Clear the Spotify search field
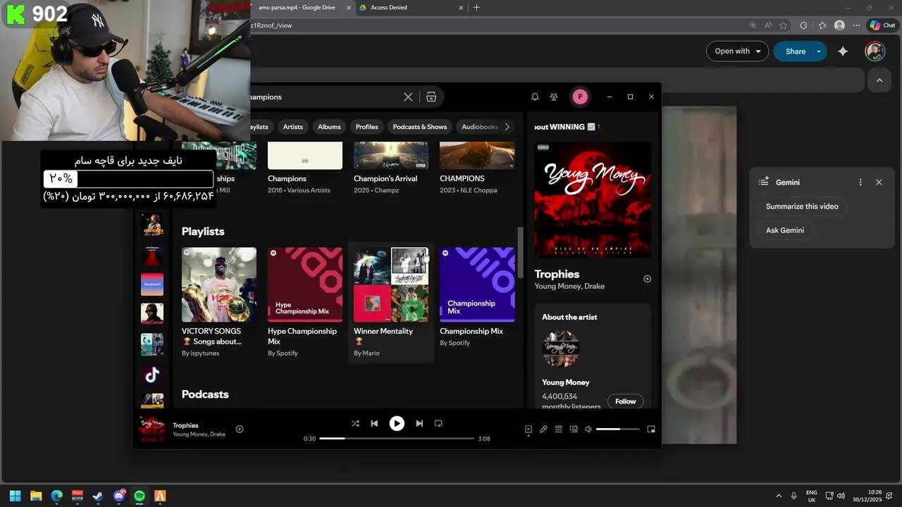Viewport: 902px width, 507px height. [x=408, y=97]
